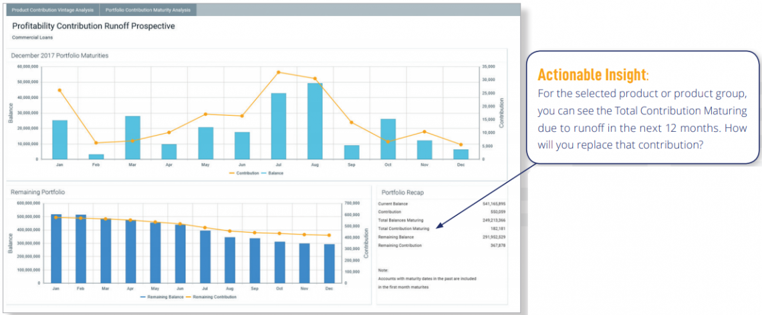Toggle the Balance legend in maturities chart
Image resolution: width=762 pixels, height=315 pixels.
[x=271, y=173]
